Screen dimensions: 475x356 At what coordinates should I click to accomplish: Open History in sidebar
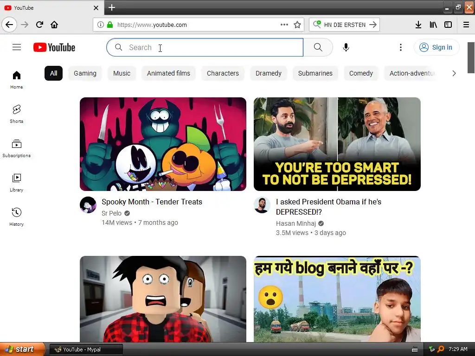click(x=17, y=217)
